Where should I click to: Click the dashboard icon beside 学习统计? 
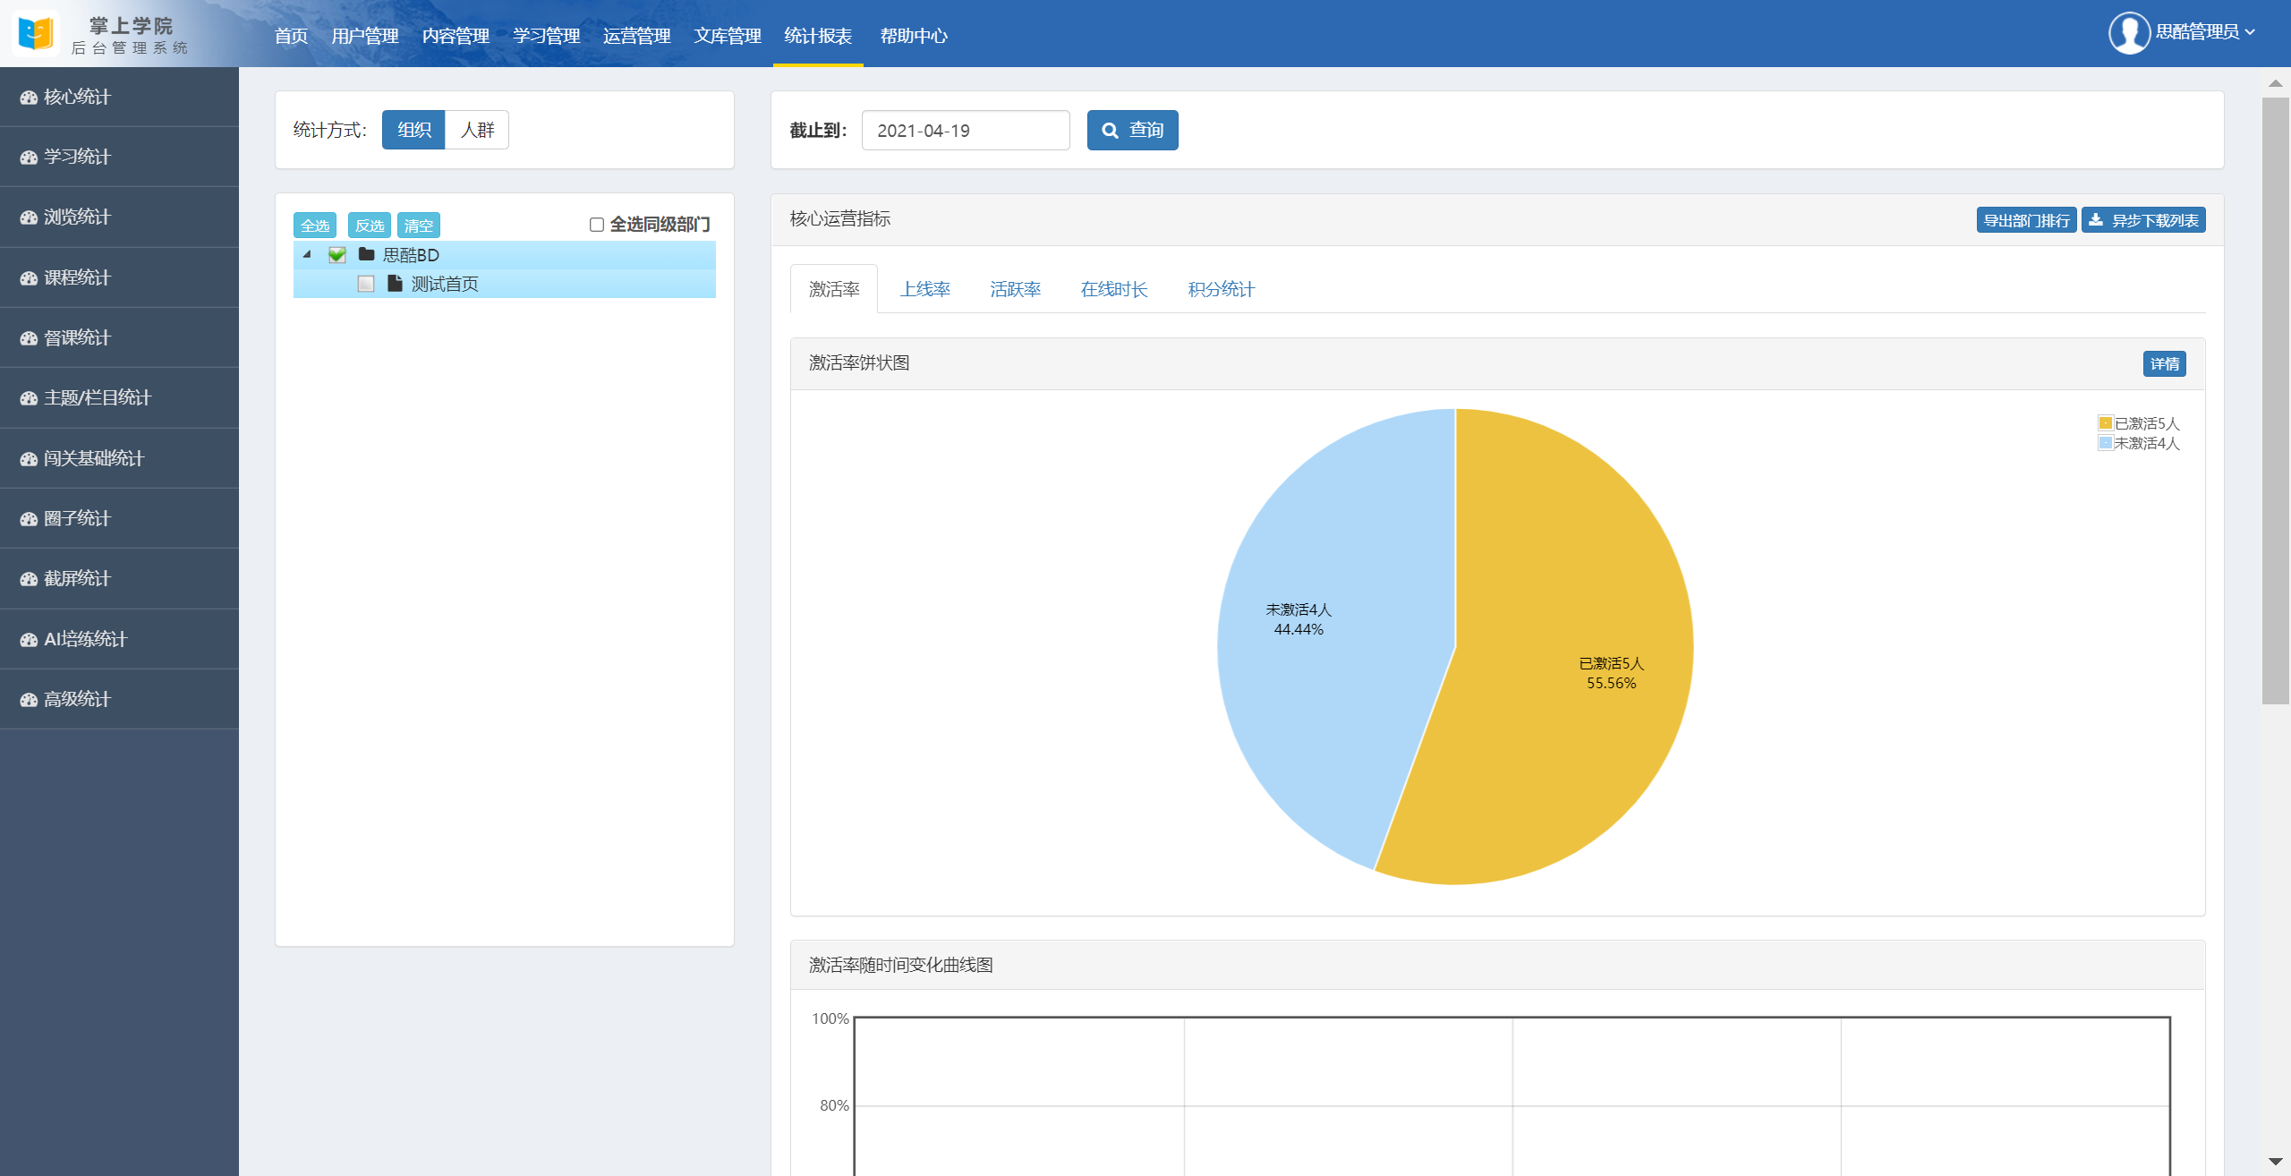coord(29,158)
